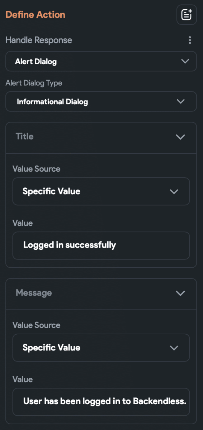The width and height of the screenshot is (203, 430).
Task: Click the chevron arrow in Informational Dialog field
Action: (x=181, y=101)
